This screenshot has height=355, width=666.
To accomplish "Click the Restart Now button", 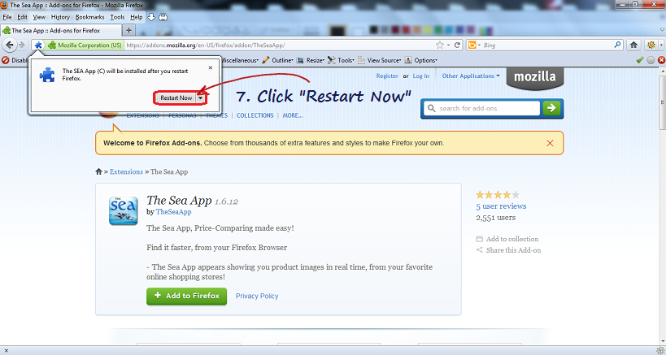I will 176,98.
